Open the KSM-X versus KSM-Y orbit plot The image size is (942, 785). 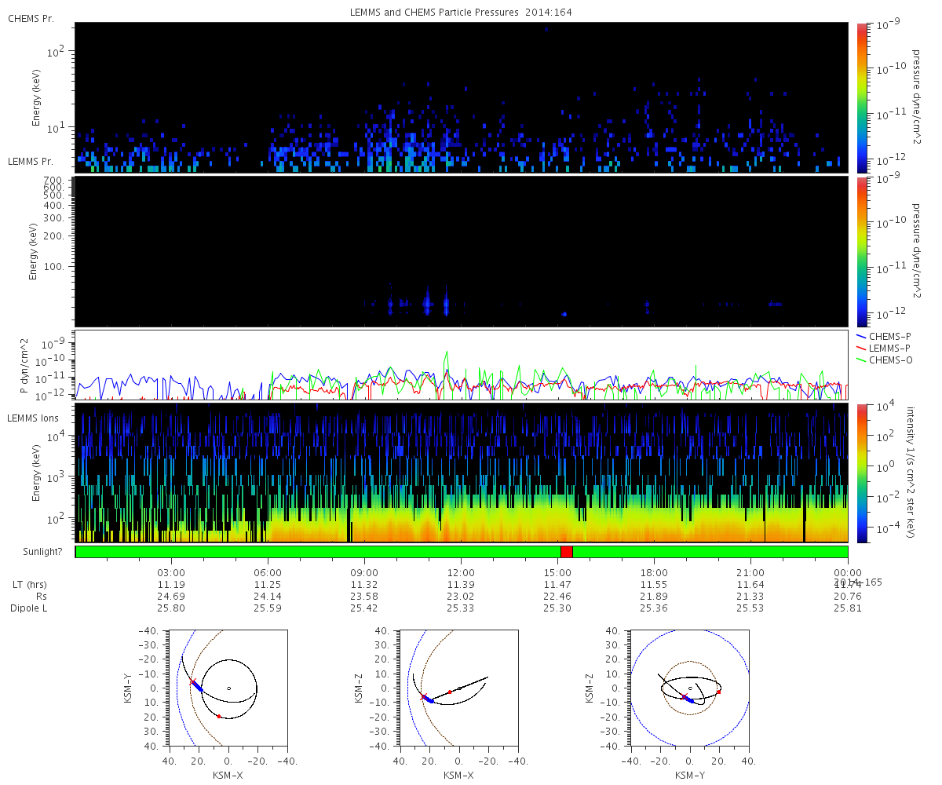pos(228,688)
